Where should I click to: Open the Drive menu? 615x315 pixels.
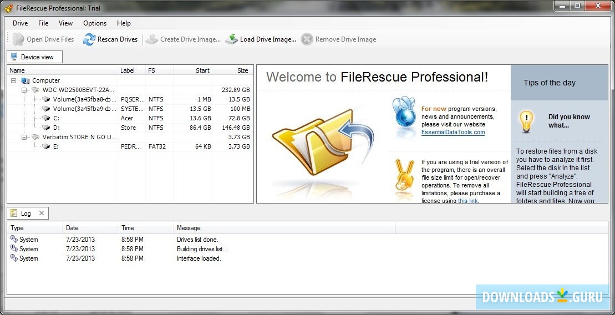[20, 23]
